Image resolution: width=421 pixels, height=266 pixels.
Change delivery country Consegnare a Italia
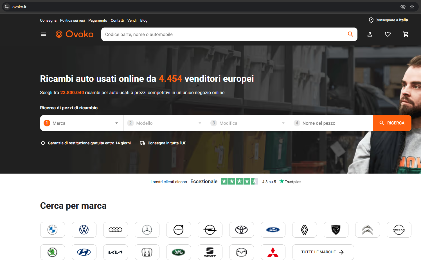click(388, 20)
